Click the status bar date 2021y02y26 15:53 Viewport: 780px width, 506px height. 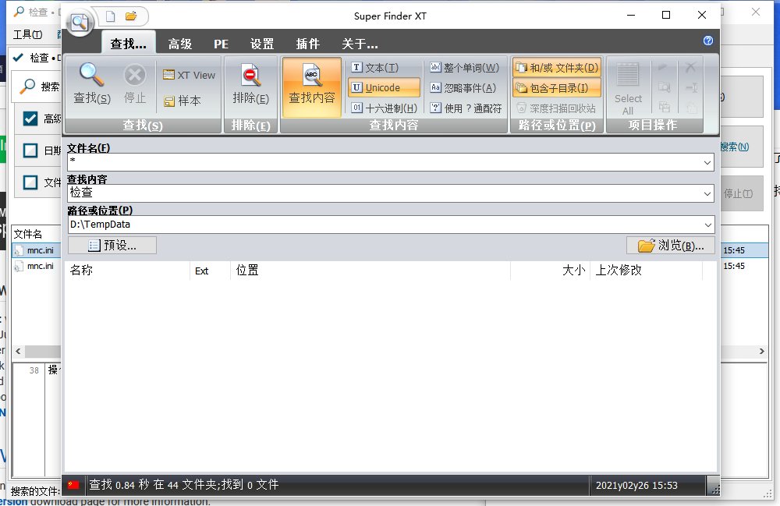[x=636, y=485]
